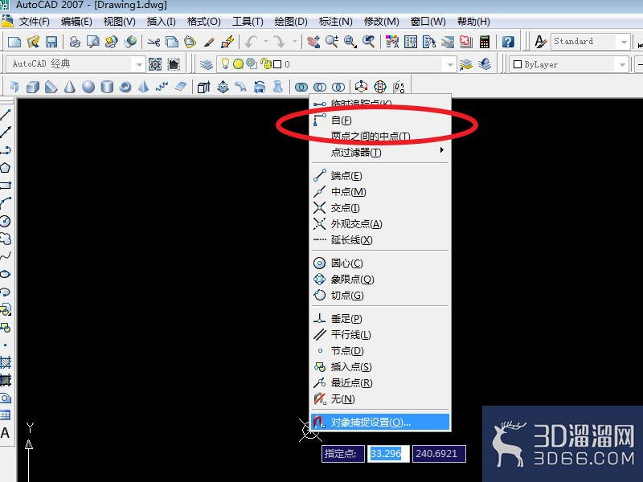
Task: Open the 修改(M) menu
Action: point(381,22)
